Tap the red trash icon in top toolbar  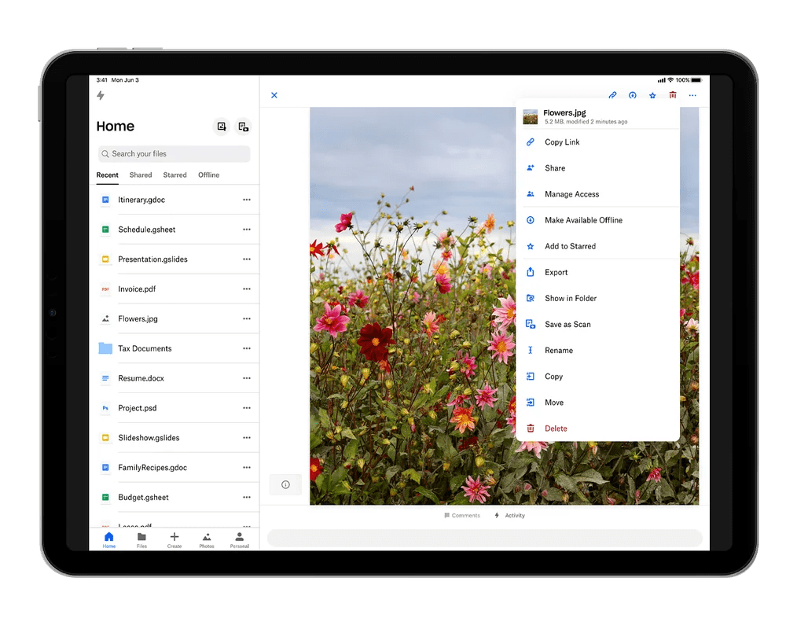pyautogui.click(x=673, y=96)
